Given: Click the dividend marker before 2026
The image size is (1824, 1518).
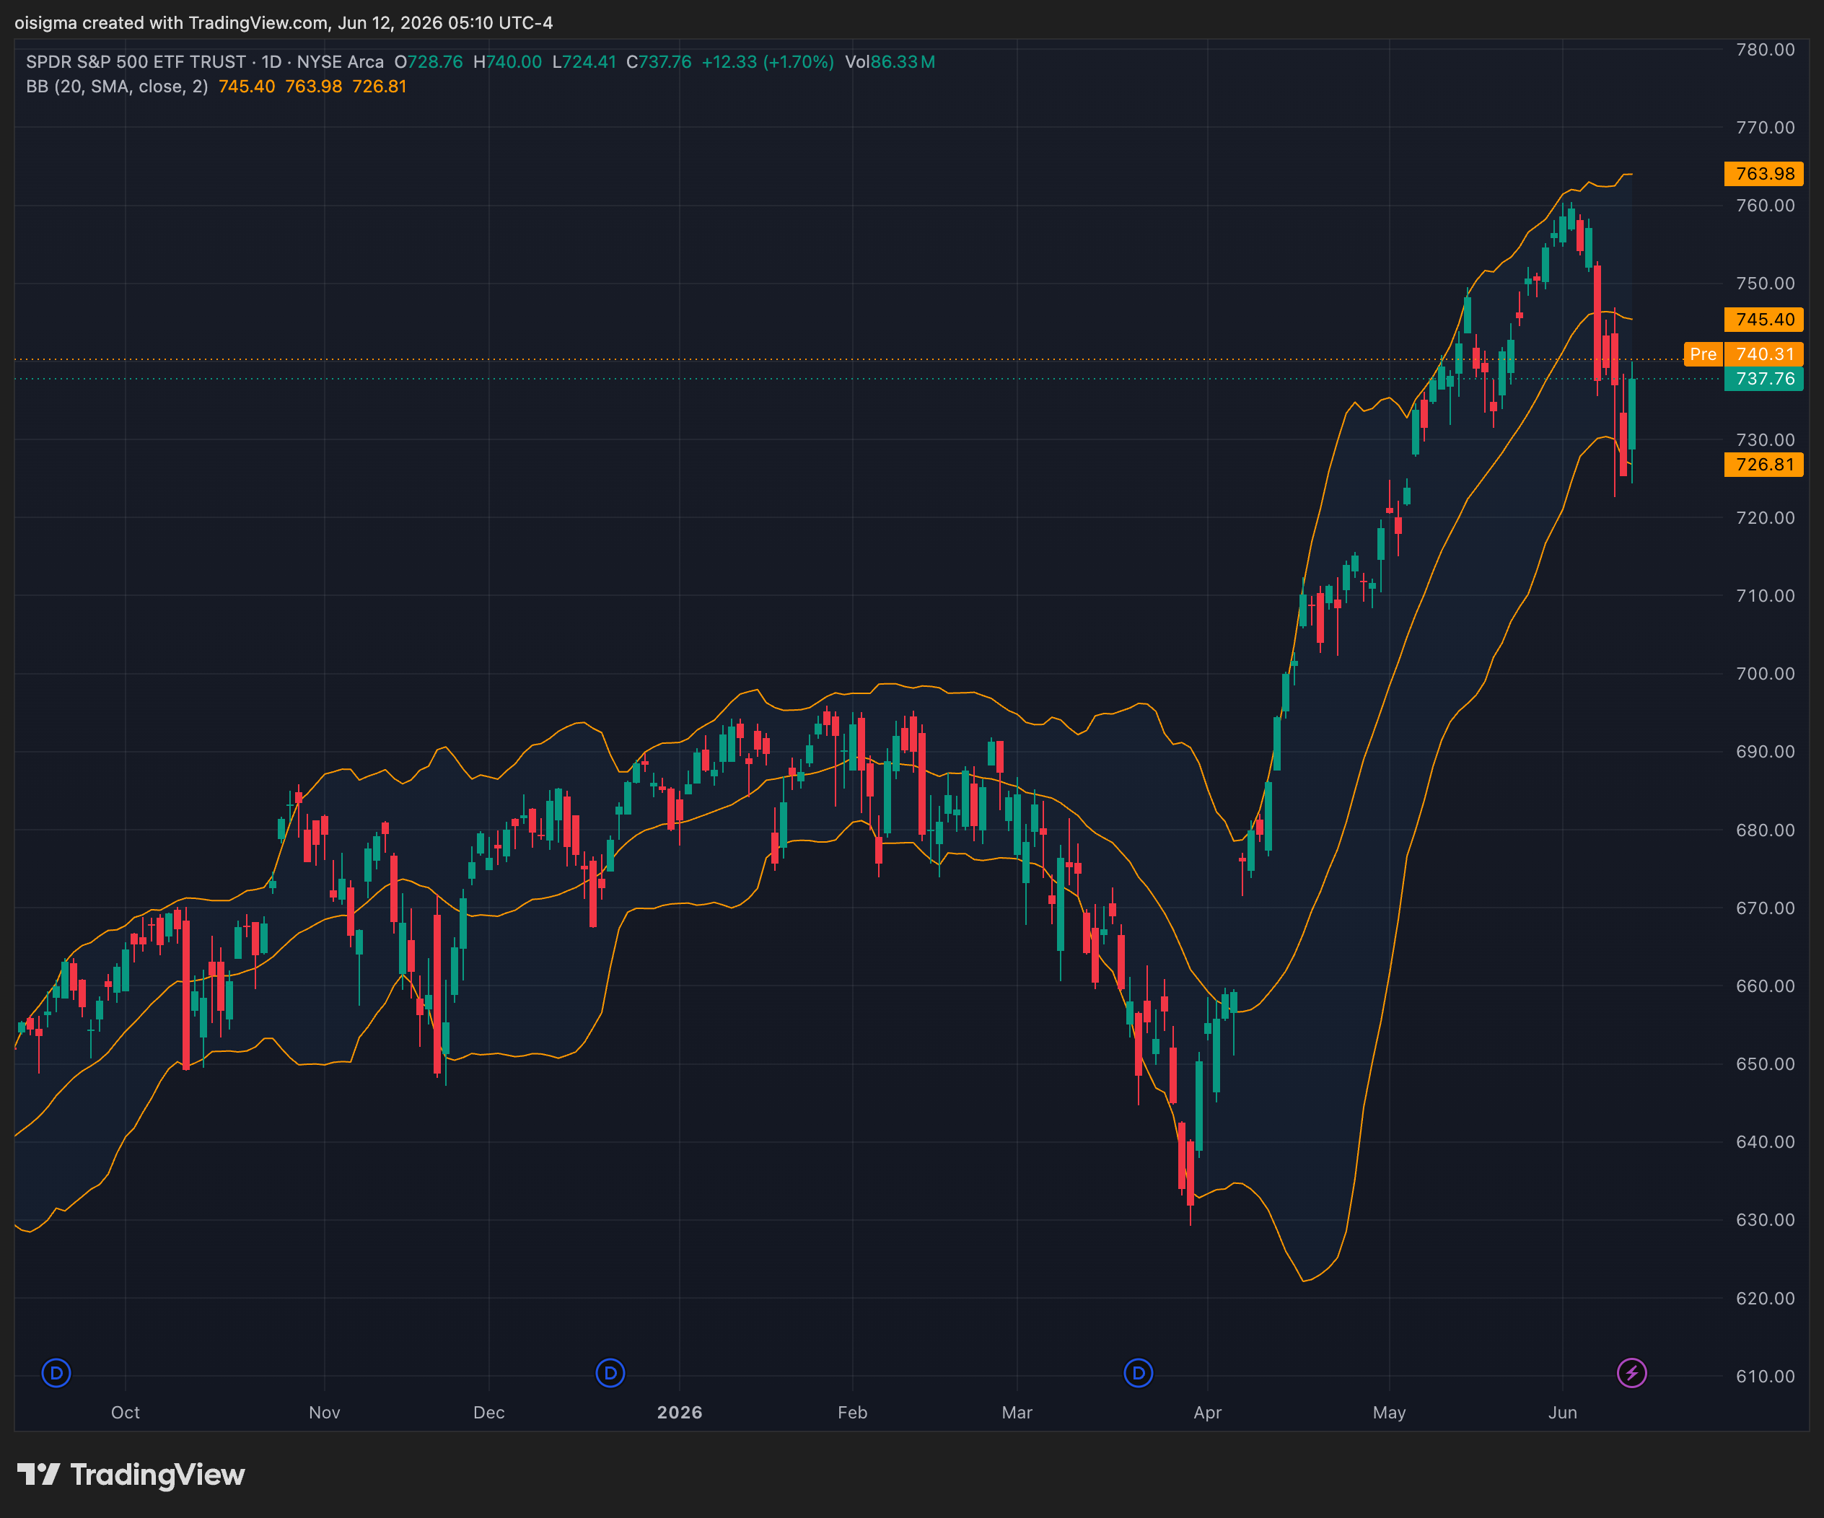Looking at the screenshot, I should 610,1373.
